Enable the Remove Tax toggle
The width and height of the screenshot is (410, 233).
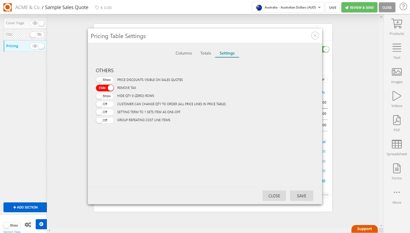(105, 88)
